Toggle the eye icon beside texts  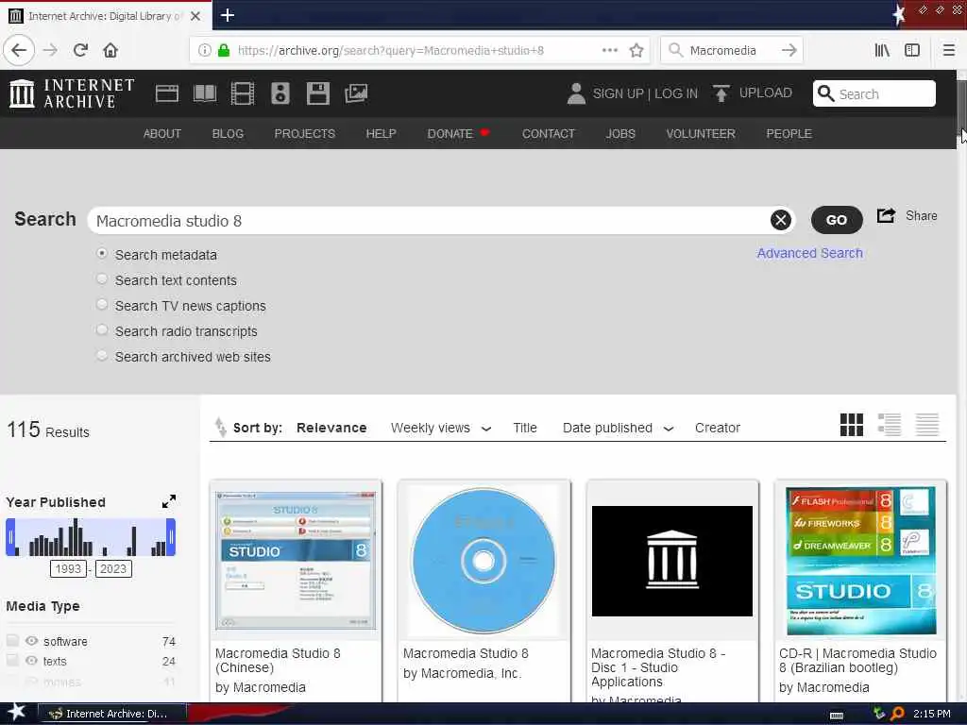pos(31,661)
